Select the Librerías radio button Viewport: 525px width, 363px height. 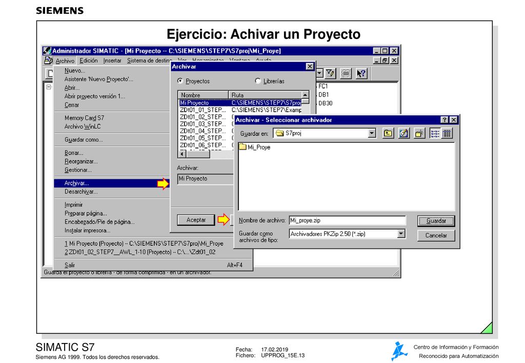pyautogui.click(x=258, y=81)
